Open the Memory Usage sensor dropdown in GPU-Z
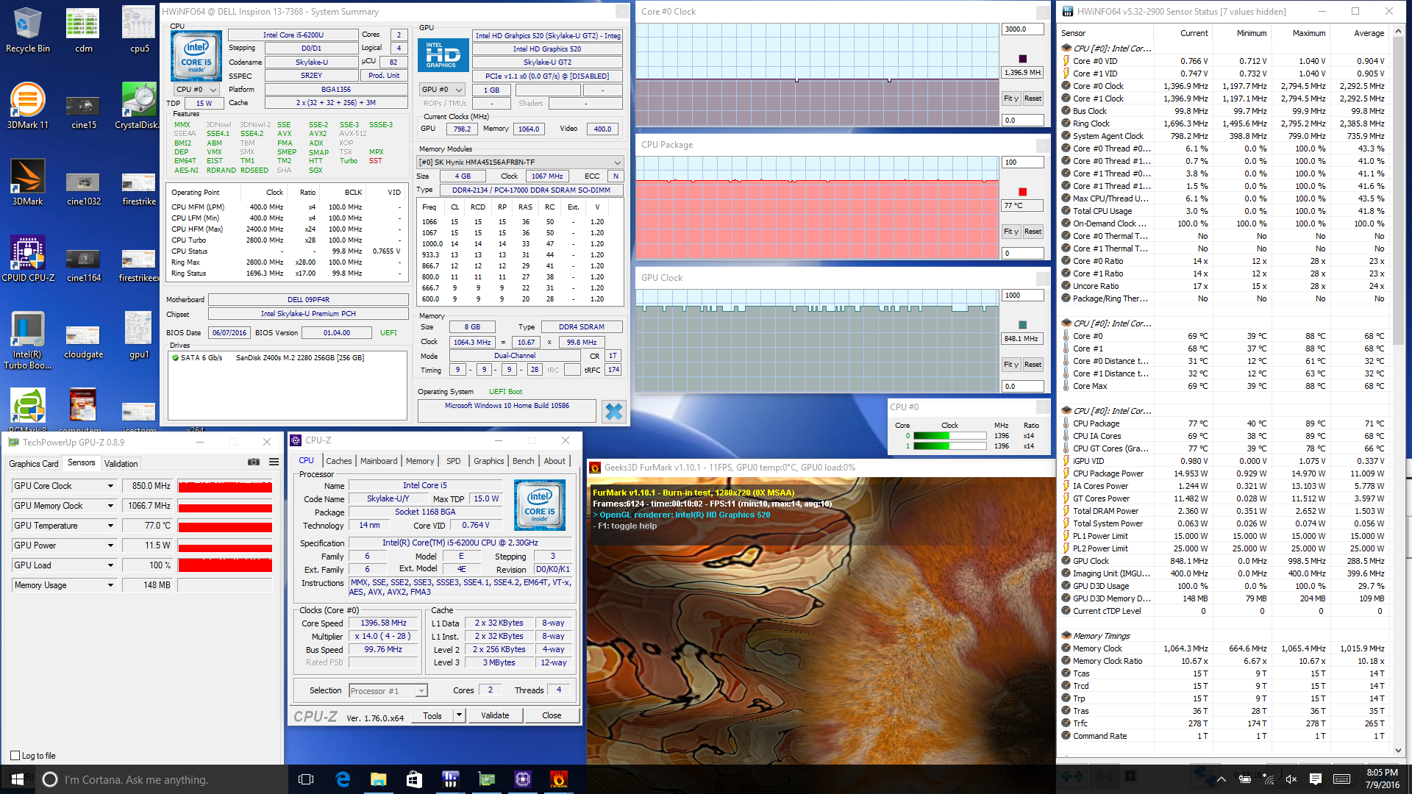 point(110,585)
